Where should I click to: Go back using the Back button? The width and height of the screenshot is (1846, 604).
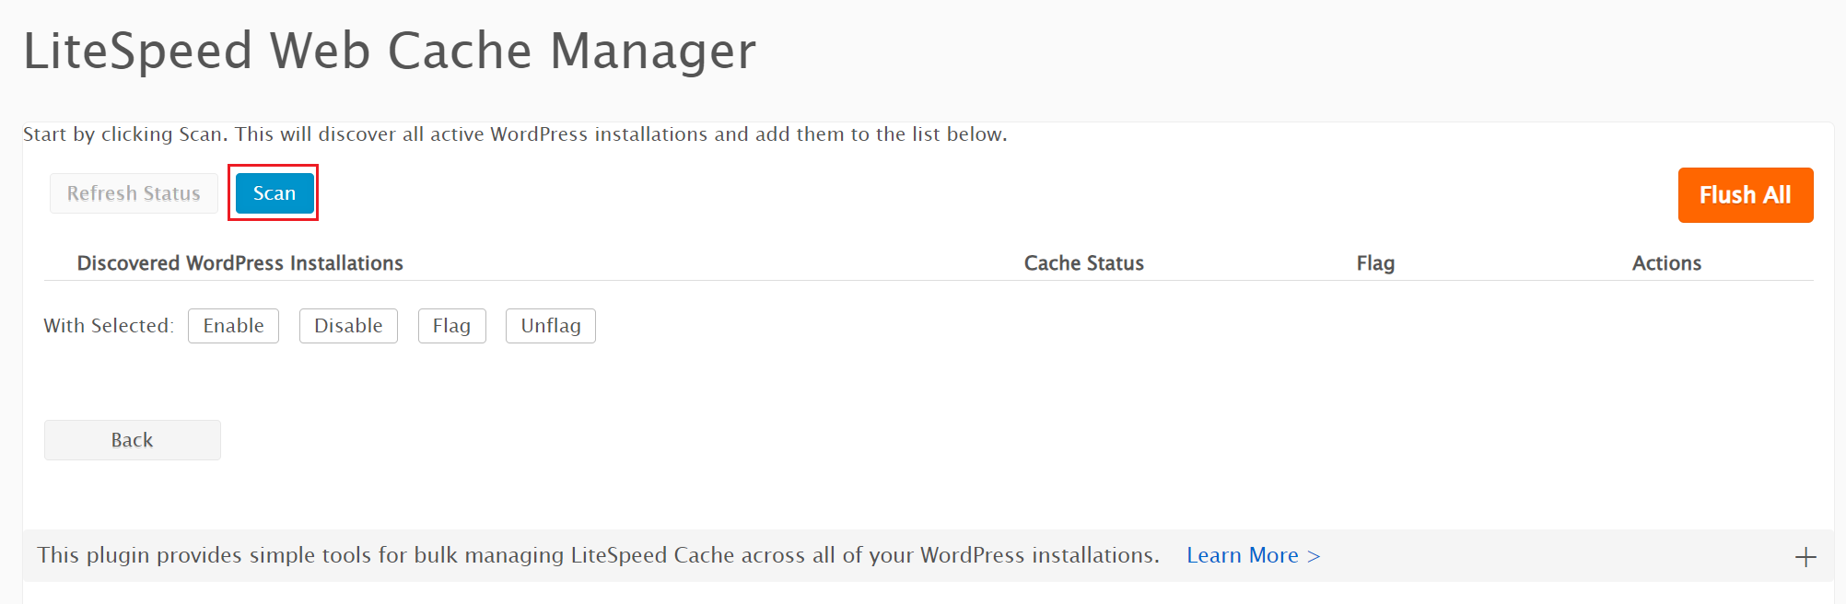(x=133, y=440)
